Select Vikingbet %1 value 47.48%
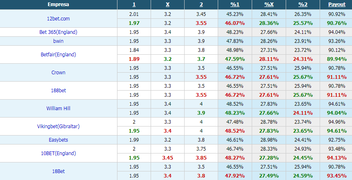The image size is (352, 180). click(x=235, y=122)
